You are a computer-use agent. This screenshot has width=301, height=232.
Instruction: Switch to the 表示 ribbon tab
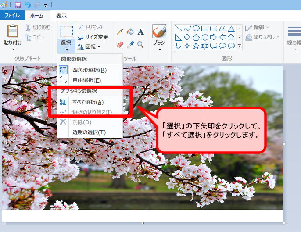[61, 15]
